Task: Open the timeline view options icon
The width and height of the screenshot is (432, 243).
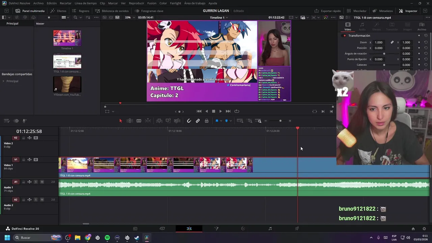Action: click(x=6, y=121)
